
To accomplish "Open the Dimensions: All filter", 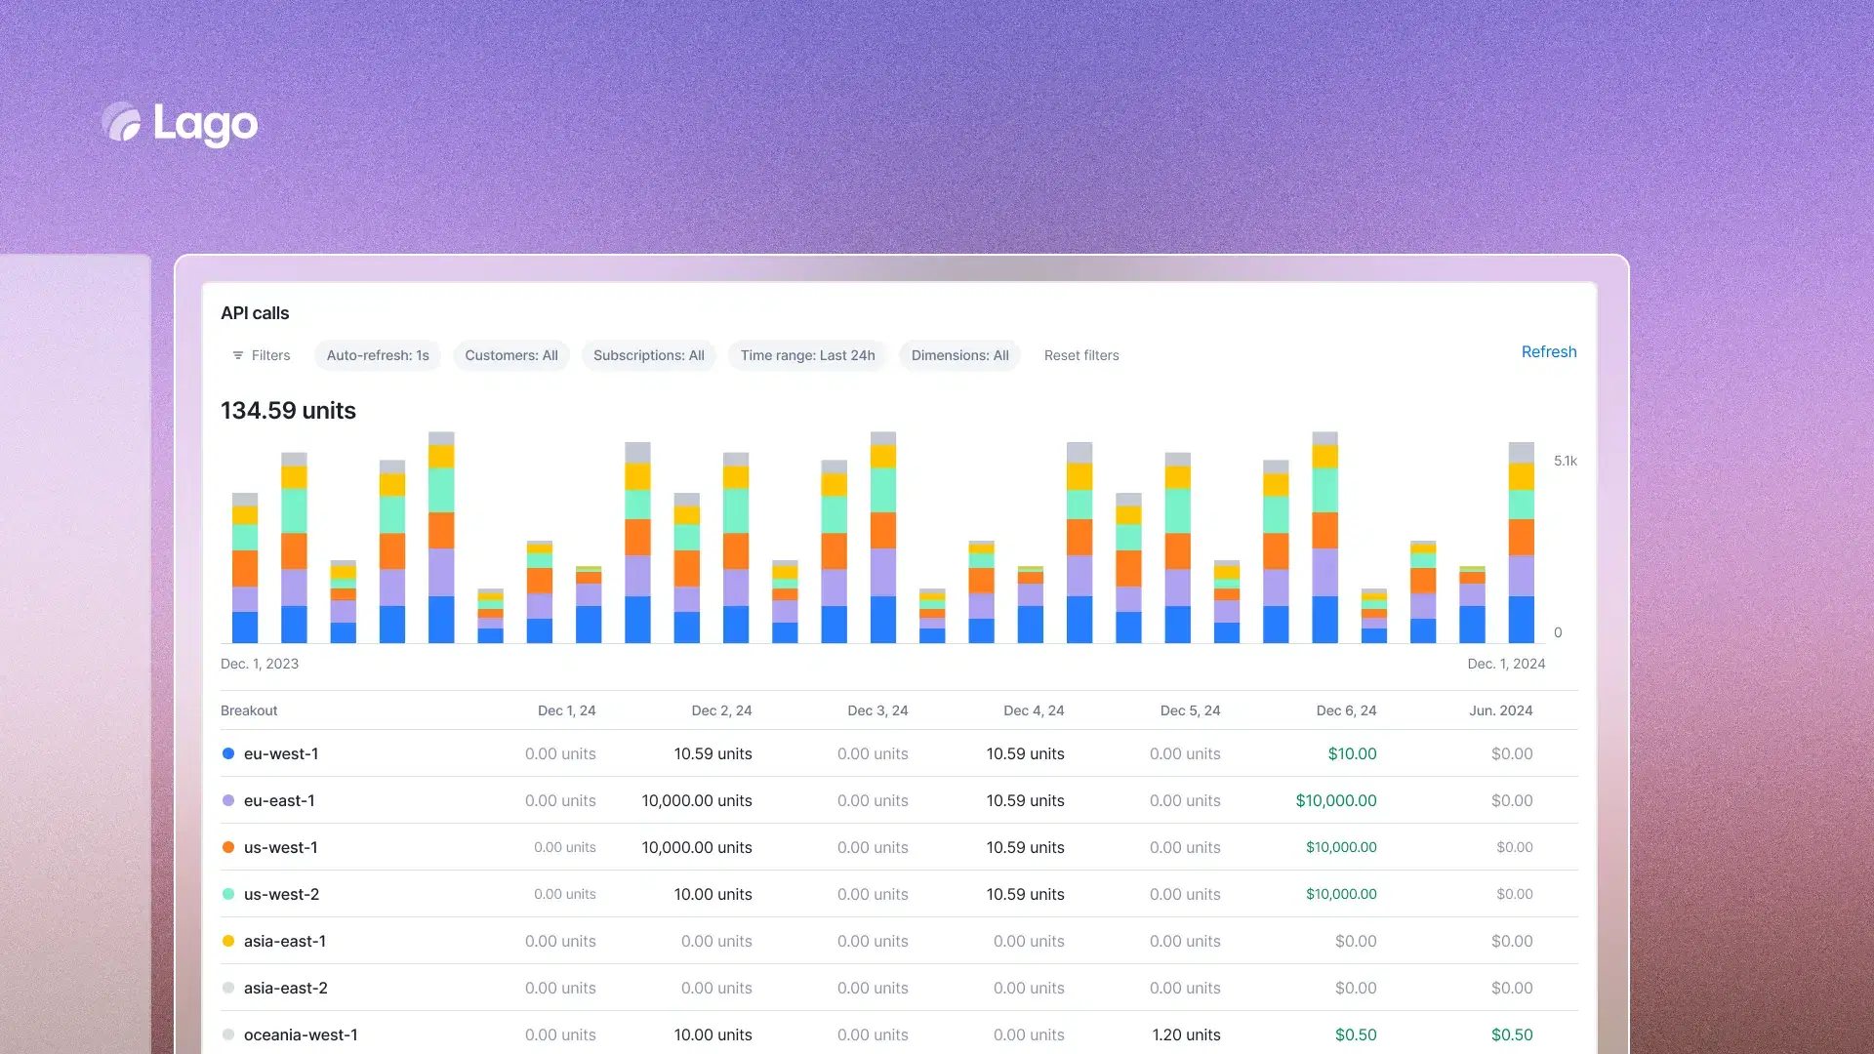I will point(960,355).
